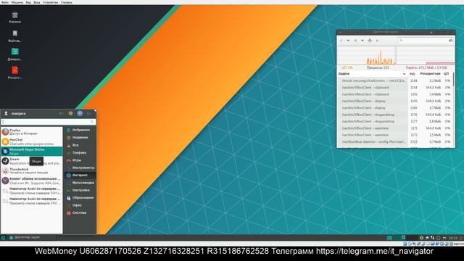Select the Интернет category
The width and height of the screenshot is (464, 261).
(80, 175)
